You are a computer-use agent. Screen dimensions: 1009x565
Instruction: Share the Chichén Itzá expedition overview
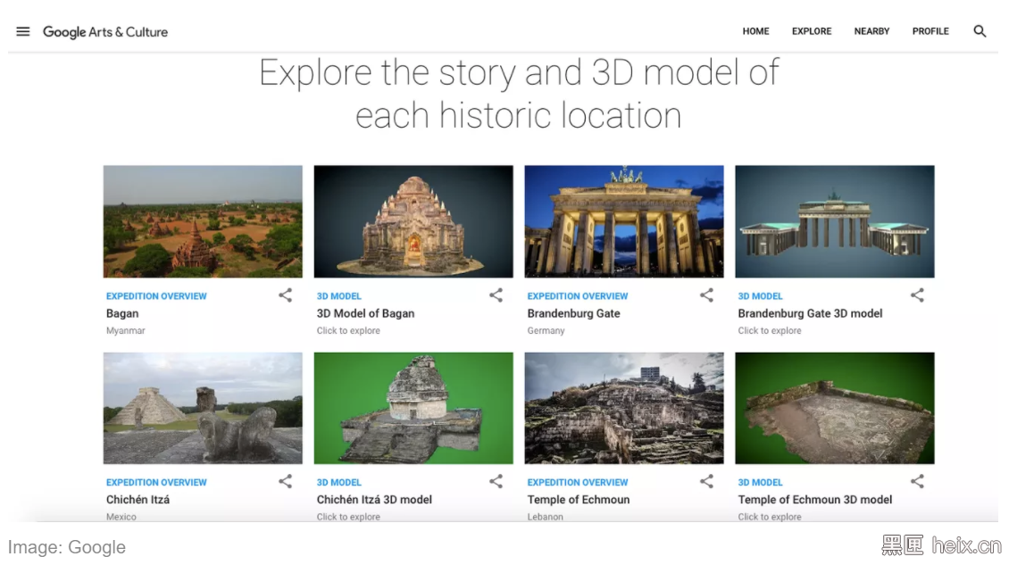[285, 482]
